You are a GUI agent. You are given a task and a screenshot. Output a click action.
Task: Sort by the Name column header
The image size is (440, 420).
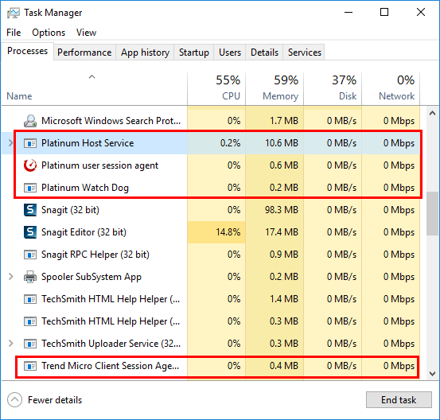(94, 89)
